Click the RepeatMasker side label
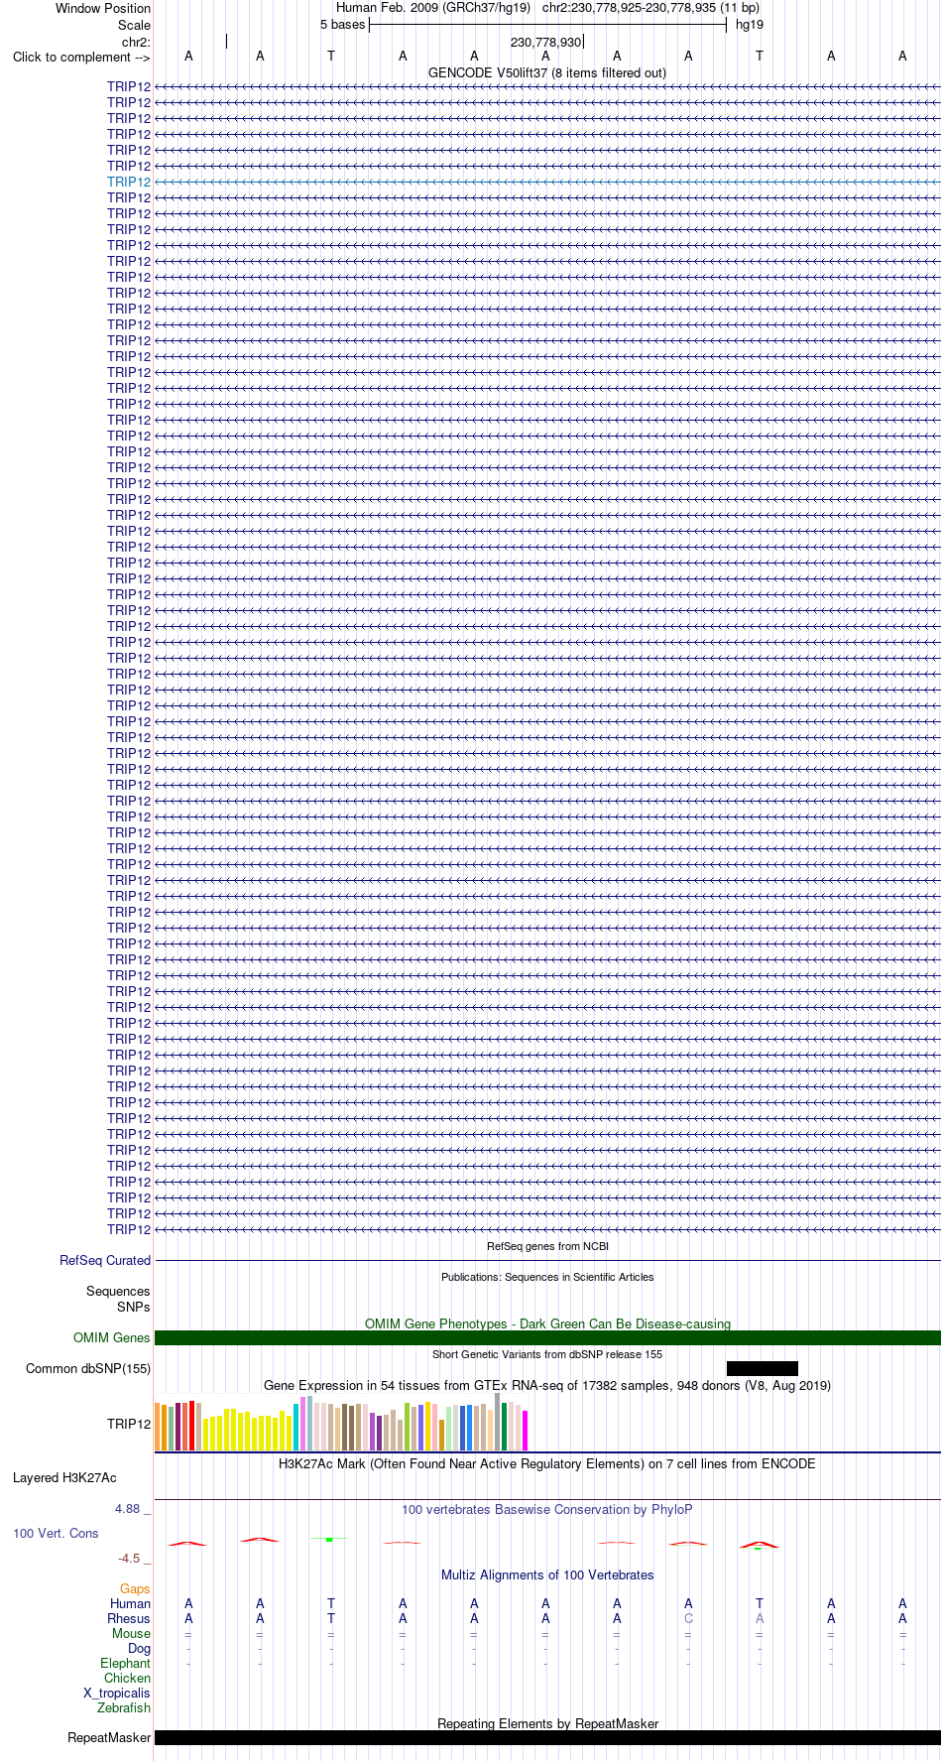Screen dimensions: 942x1761 click(x=109, y=1738)
